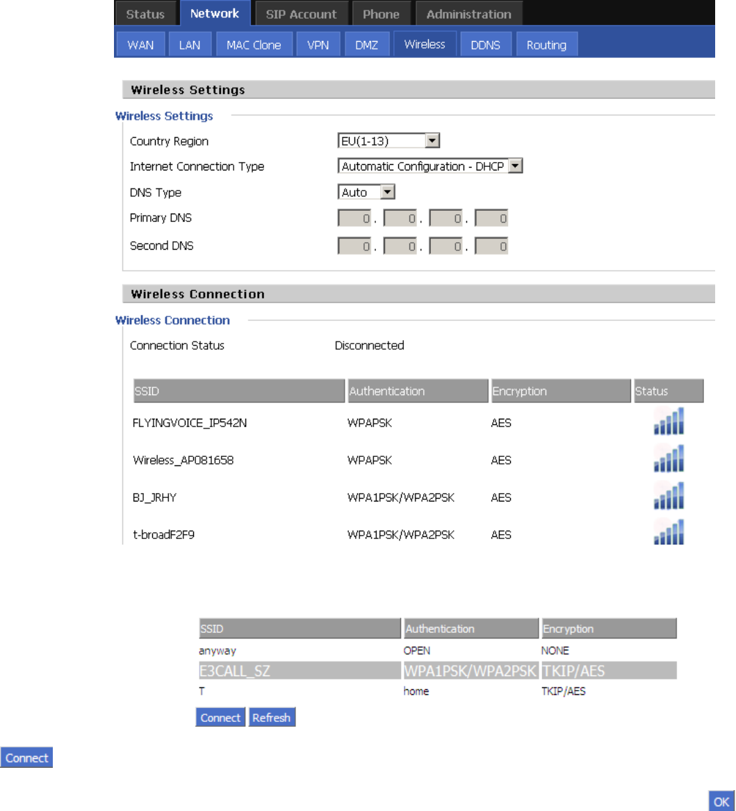The image size is (736, 811).
Task: Open the Routing sub-tab
Action: click(x=546, y=45)
